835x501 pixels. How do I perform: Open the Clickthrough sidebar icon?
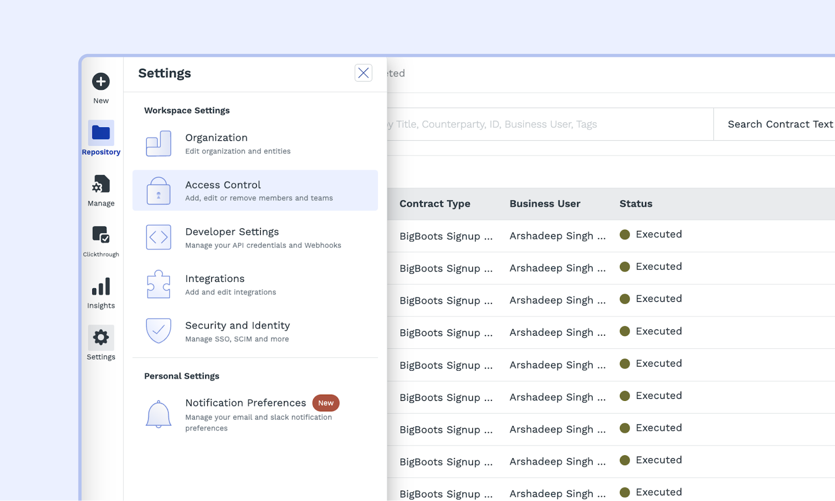point(101,235)
